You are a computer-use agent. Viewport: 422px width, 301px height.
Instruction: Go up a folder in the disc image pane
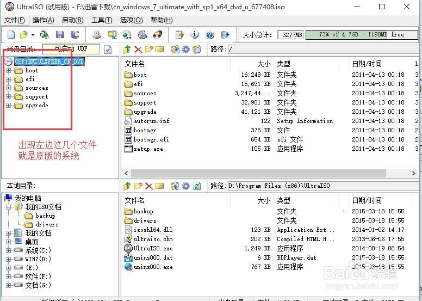pyautogui.click(x=127, y=50)
